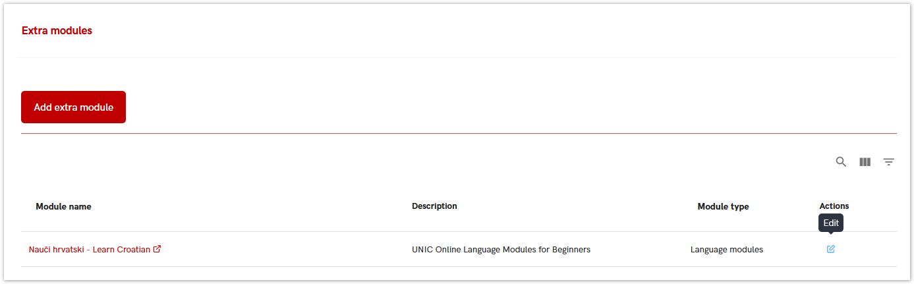914x284 pixels.
Task: Click external link icon beside Learn Croatian
Action: point(157,249)
